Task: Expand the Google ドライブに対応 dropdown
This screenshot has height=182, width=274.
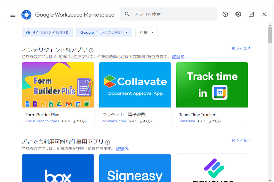Action: (x=104, y=32)
